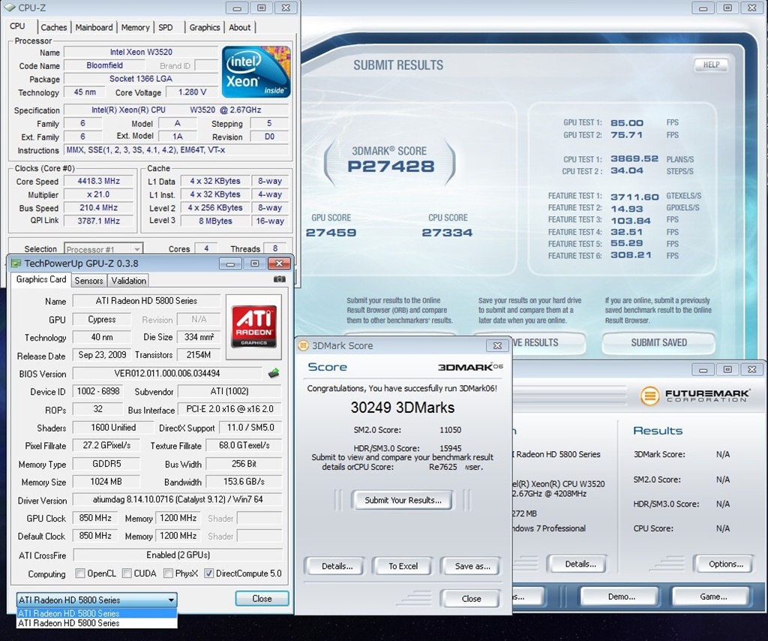The image size is (768, 641).
Task: Open the Memory tab in CPU-Z
Action: 135,28
